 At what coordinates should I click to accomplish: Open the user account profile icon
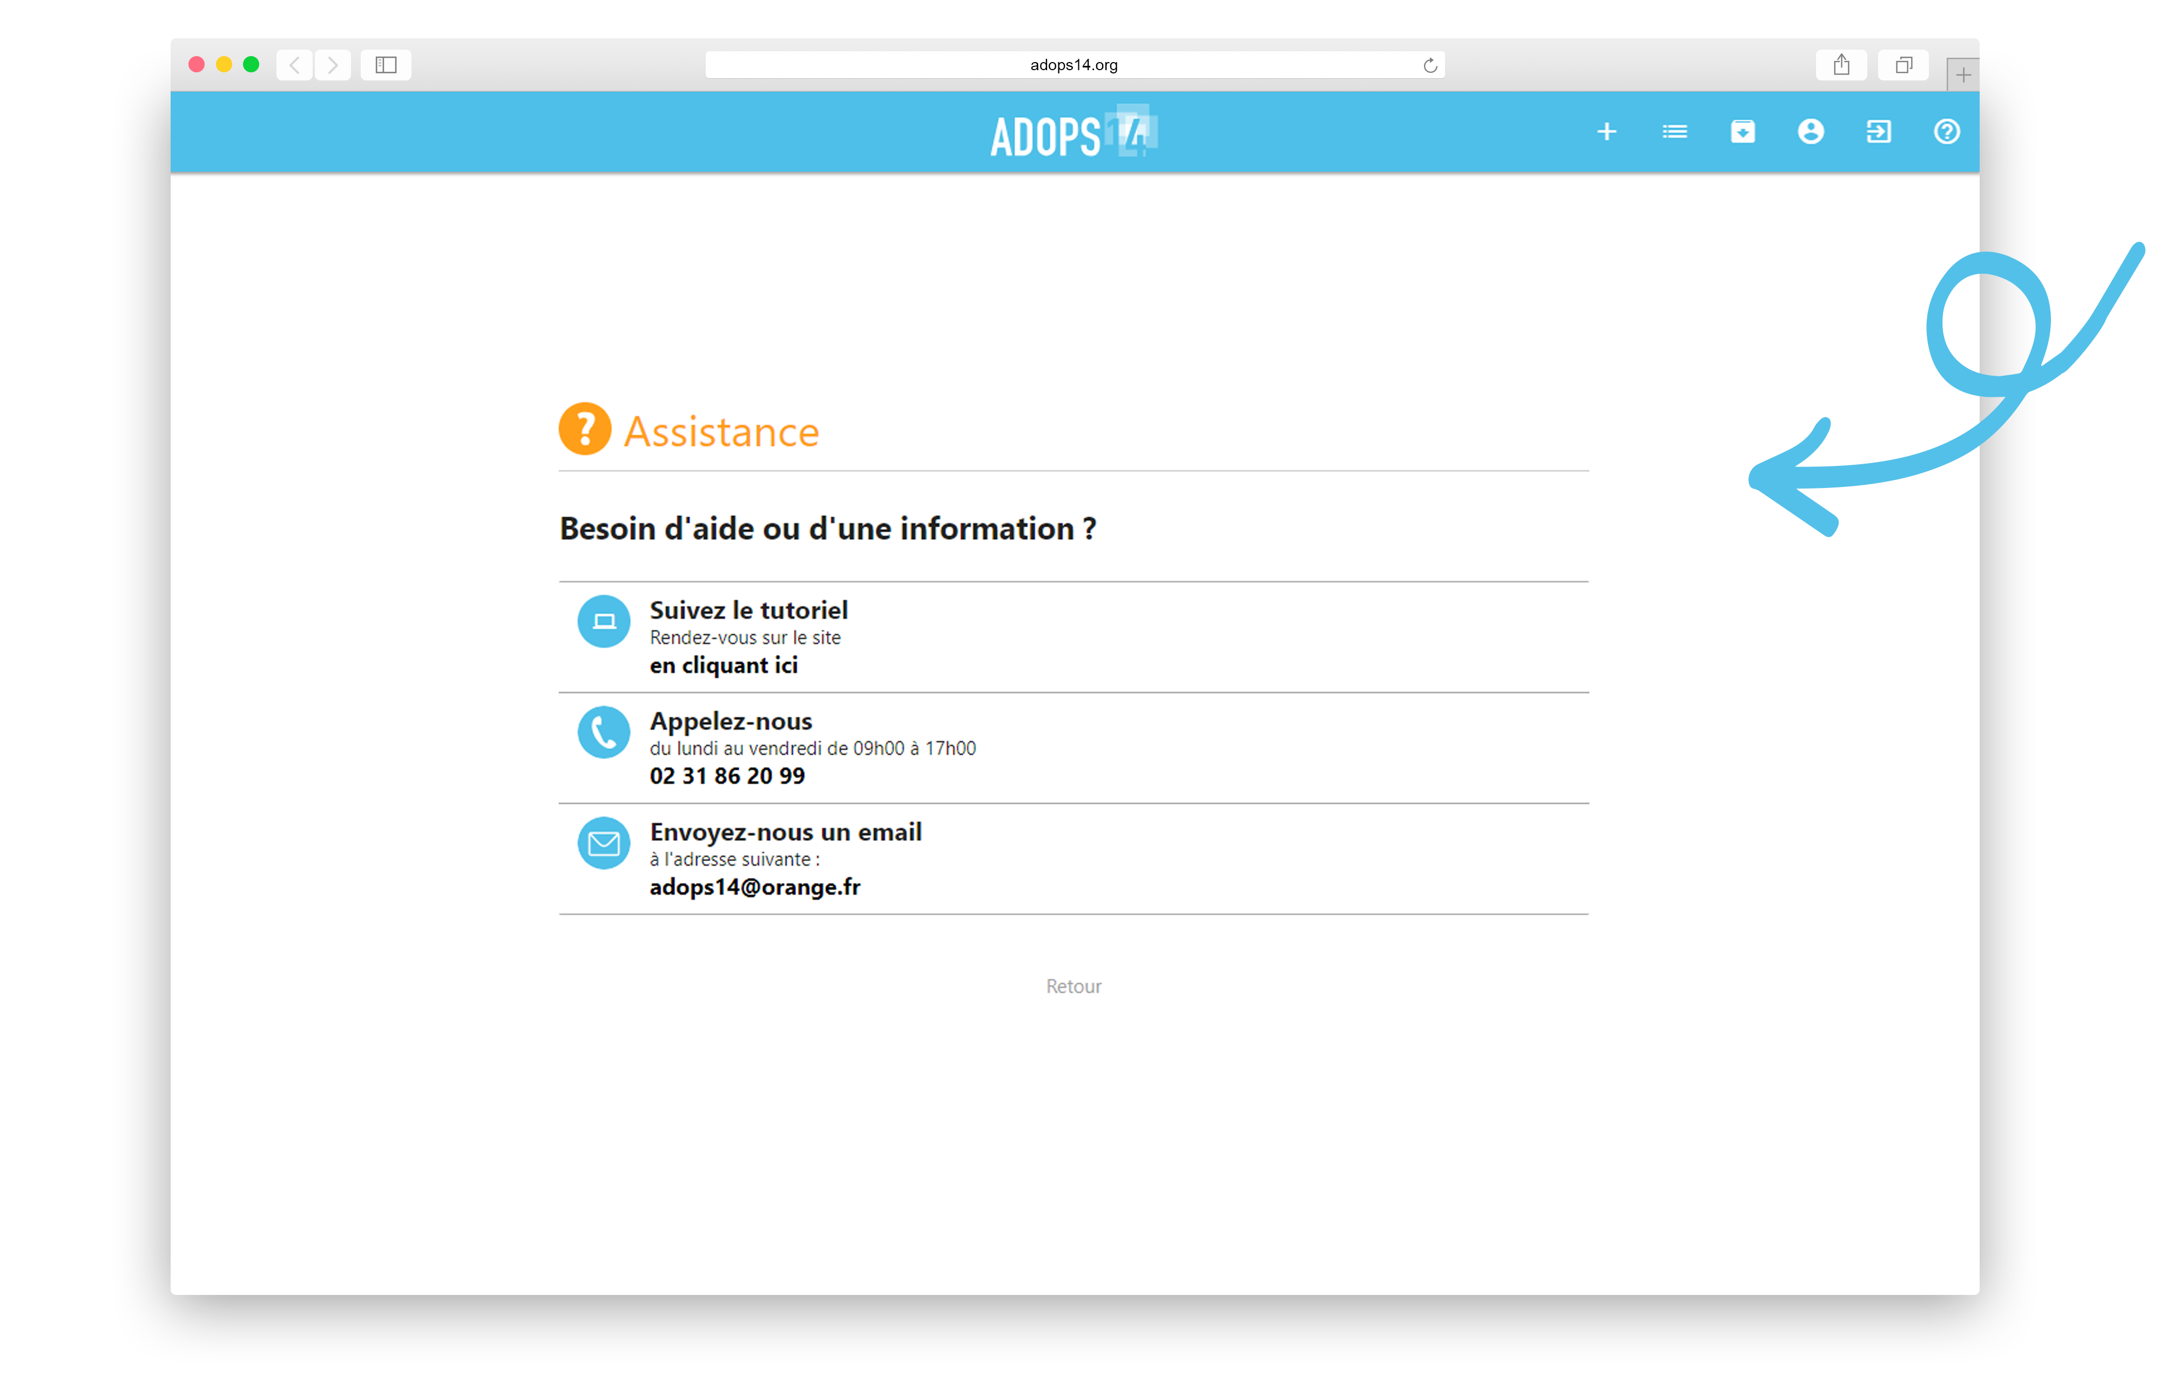coord(1810,132)
